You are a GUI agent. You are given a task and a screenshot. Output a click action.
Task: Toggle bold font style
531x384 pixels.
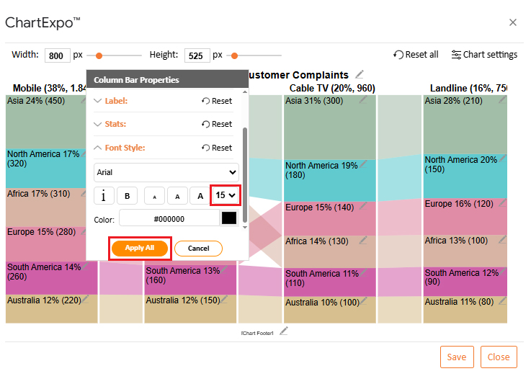coord(128,195)
